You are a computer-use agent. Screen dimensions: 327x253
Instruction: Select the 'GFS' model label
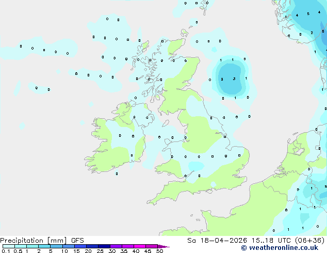(x=77, y=241)
